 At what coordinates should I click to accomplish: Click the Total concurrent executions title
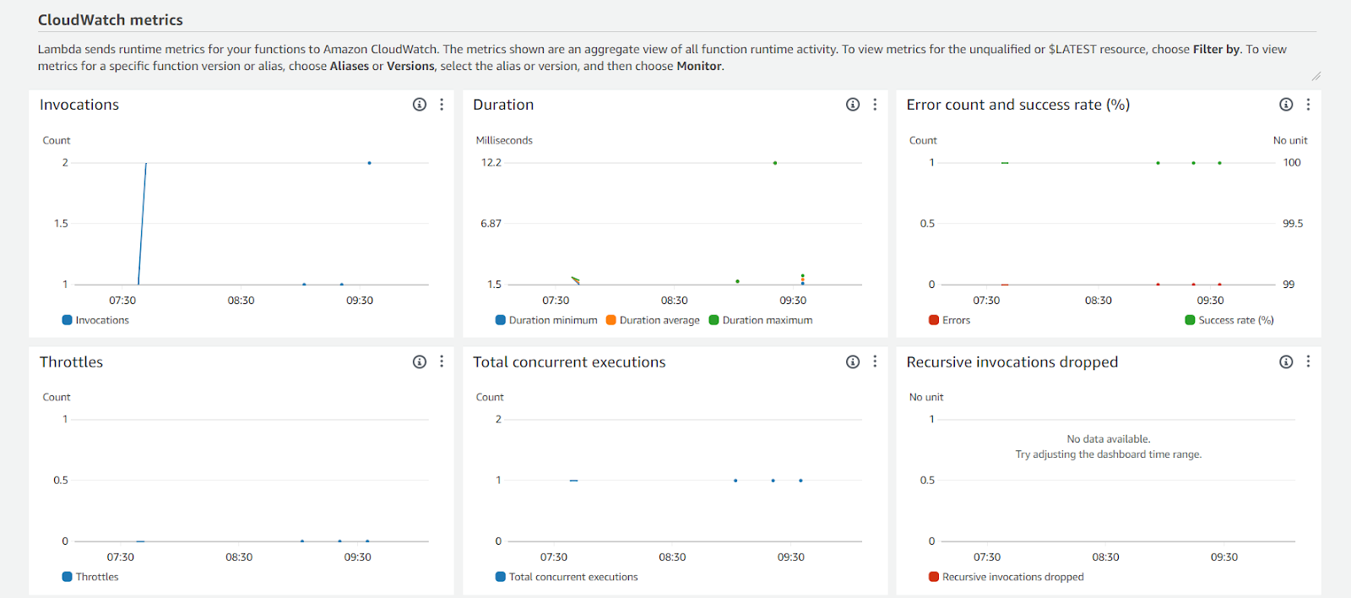point(569,362)
